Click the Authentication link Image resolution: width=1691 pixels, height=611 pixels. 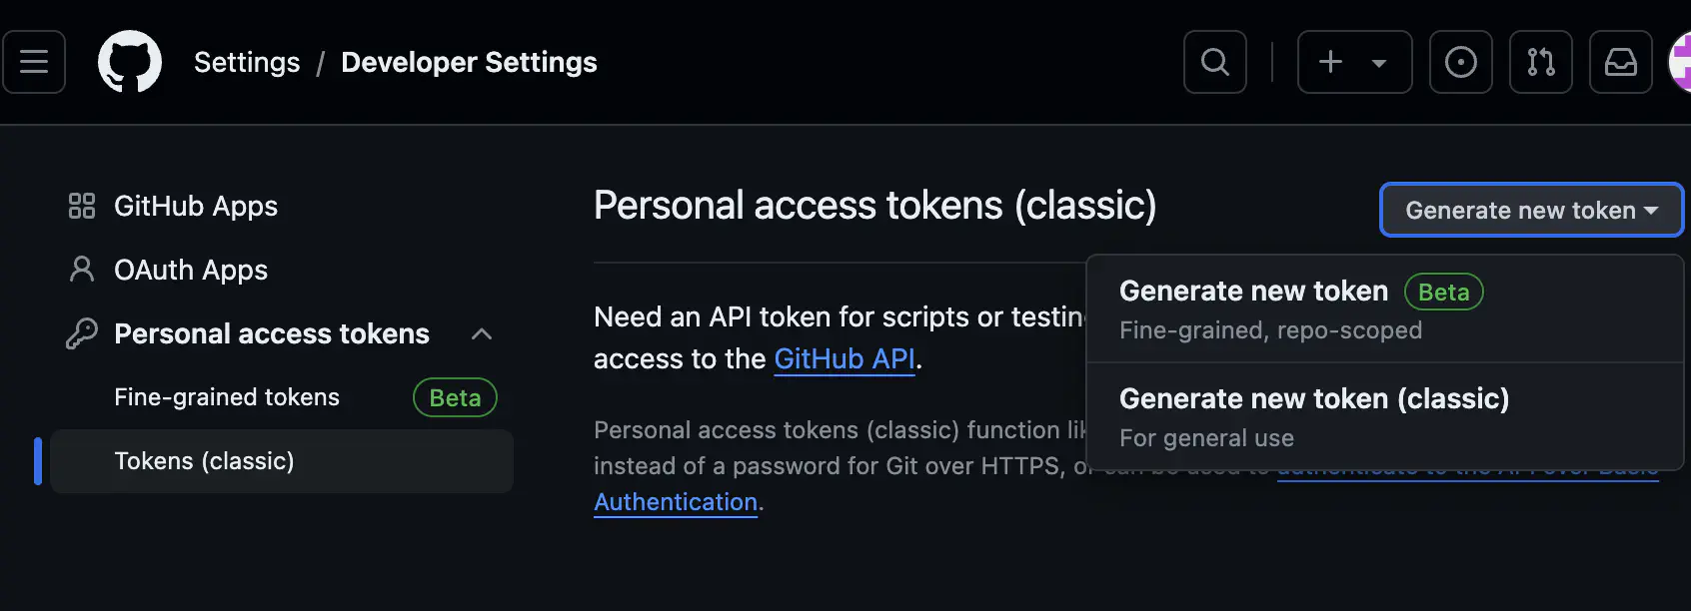676,501
